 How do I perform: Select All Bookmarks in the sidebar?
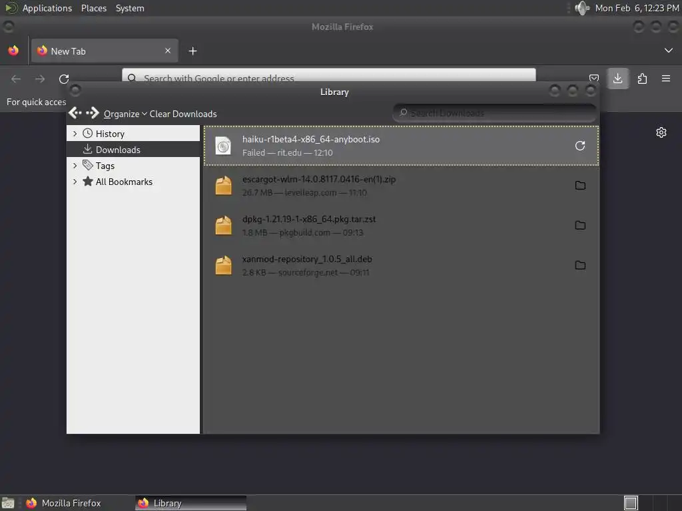[x=133, y=182]
